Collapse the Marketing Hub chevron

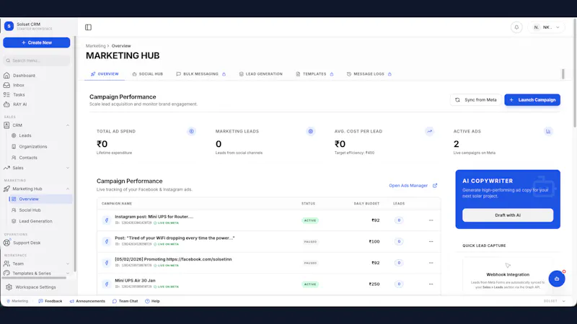pyautogui.click(x=68, y=189)
